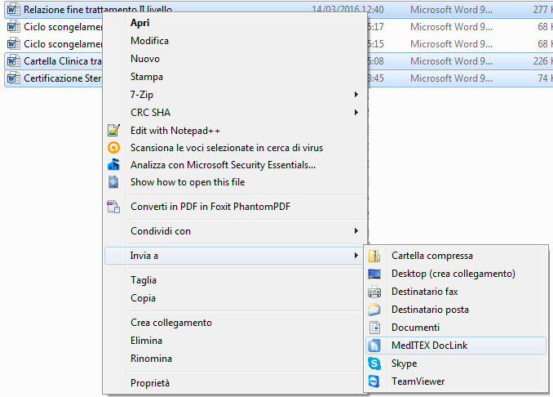Click Word icon of Cartella Clinica file
The width and height of the screenshot is (553, 397).
point(13,61)
